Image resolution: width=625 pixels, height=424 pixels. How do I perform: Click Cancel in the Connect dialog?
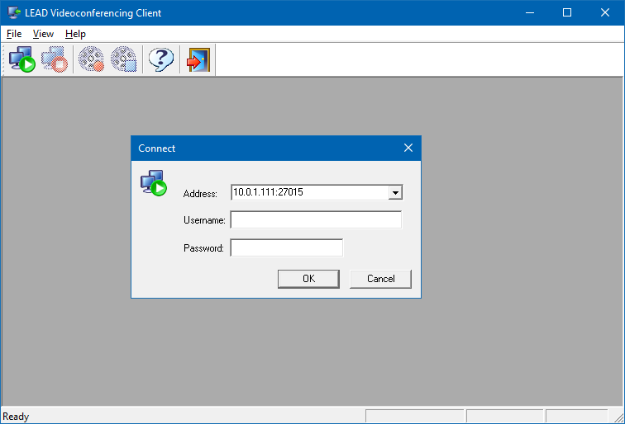pos(380,279)
